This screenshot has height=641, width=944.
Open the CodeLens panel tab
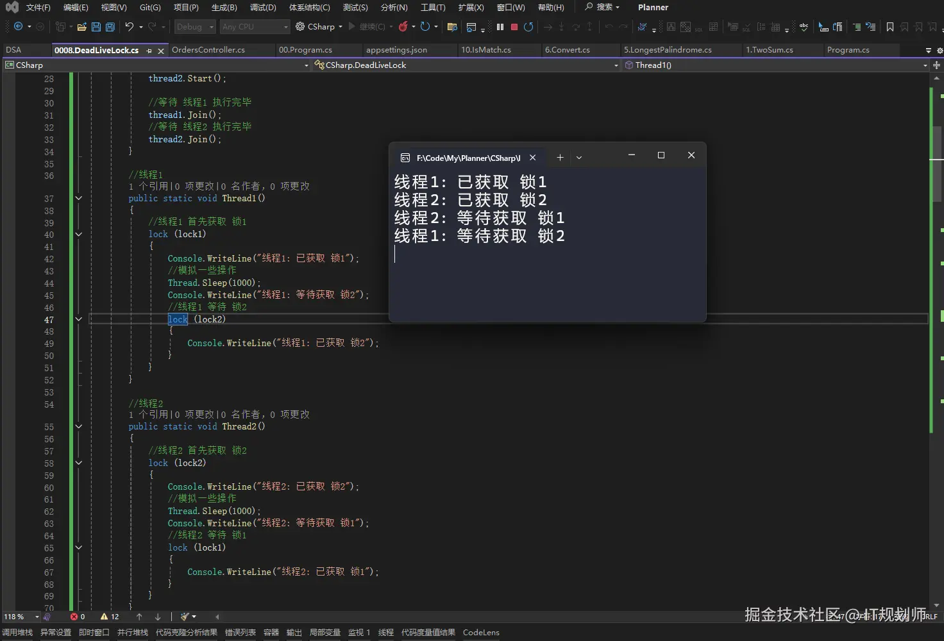tap(481, 632)
